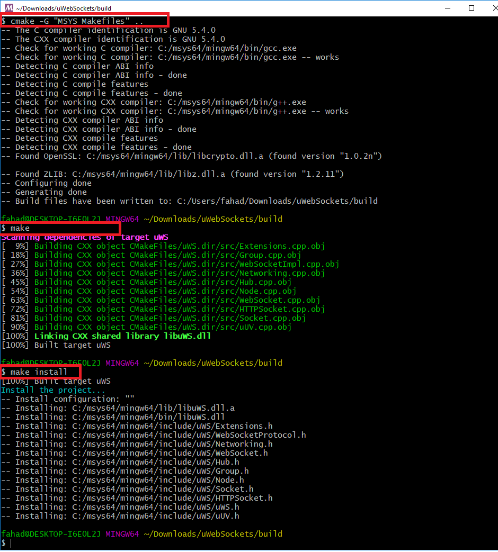The width and height of the screenshot is (498, 552).
Task: Close the MinGW terminal window
Action: pos(494,8)
